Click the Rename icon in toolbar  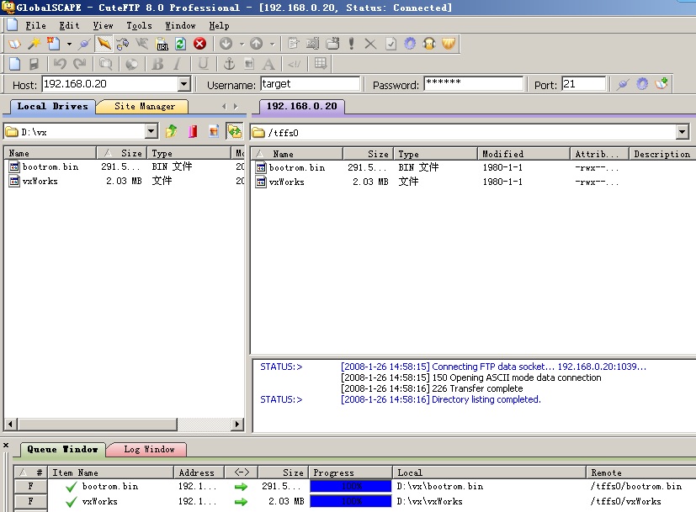312,44
